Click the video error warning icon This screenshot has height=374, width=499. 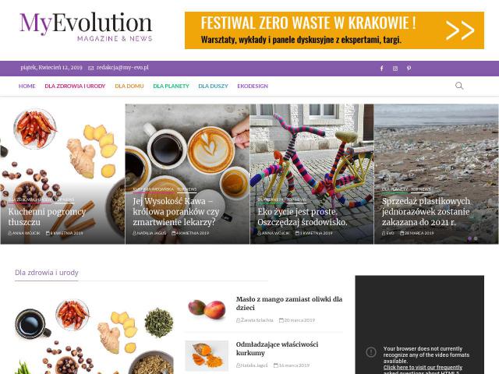click(x=371, y=351)
